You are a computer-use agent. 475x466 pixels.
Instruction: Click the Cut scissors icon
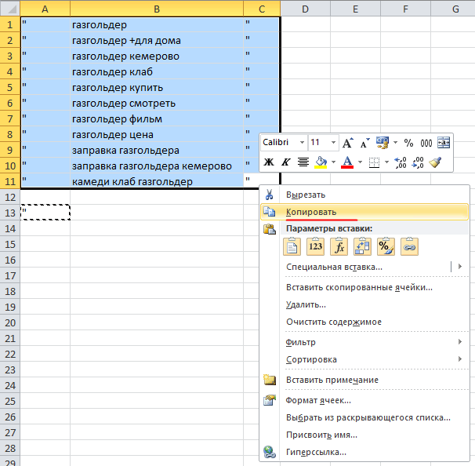[269, 195]
